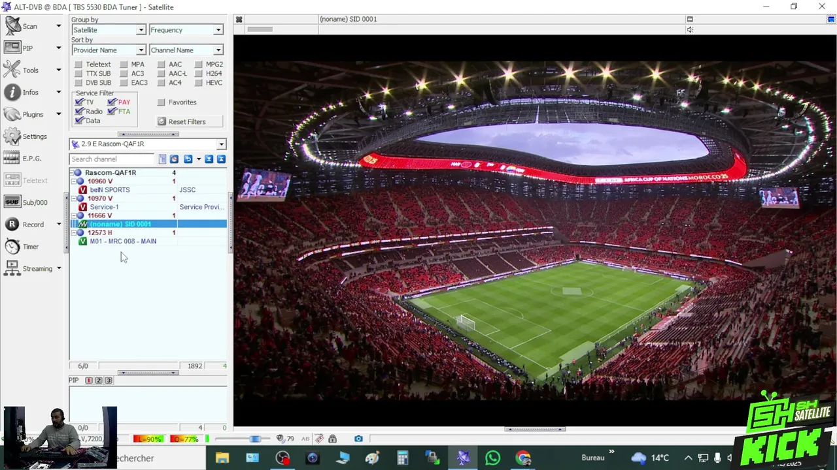The height and width of the screenshot is (470, 837).
Task: Click the expand-all tree icon above channel list
Action: [209, 159]
